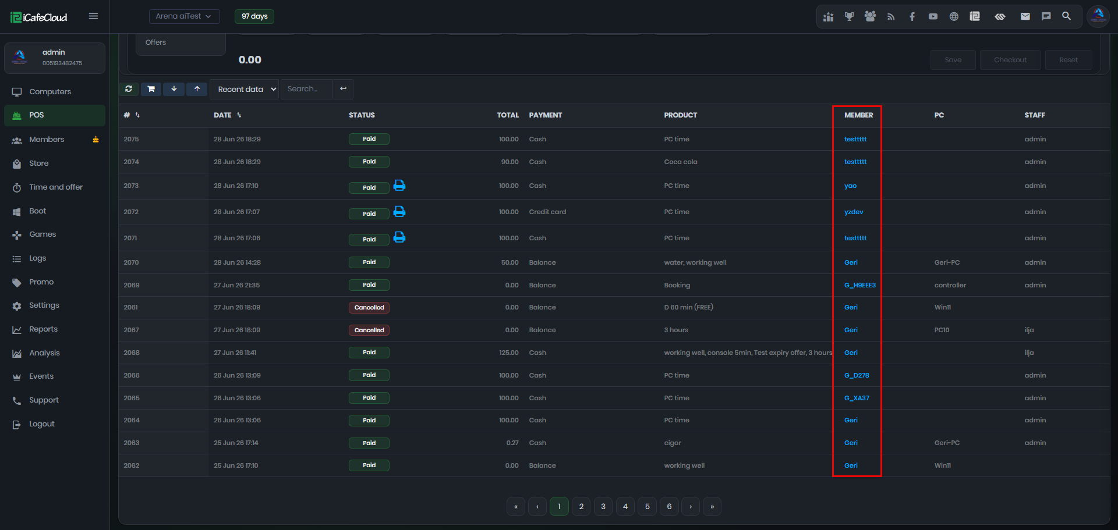This screenshot has width=1118, height=530.
Task: Open the profile avatar in the top-right corner
Action: (1098, 16)
